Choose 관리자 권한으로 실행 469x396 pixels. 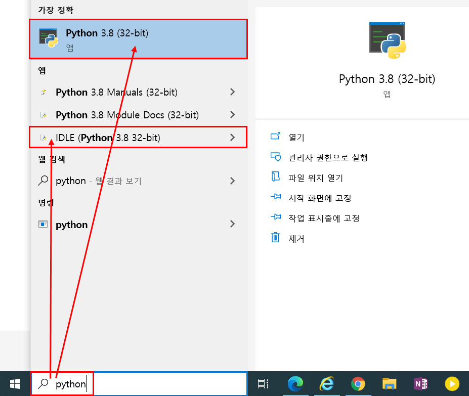[328, 158]
